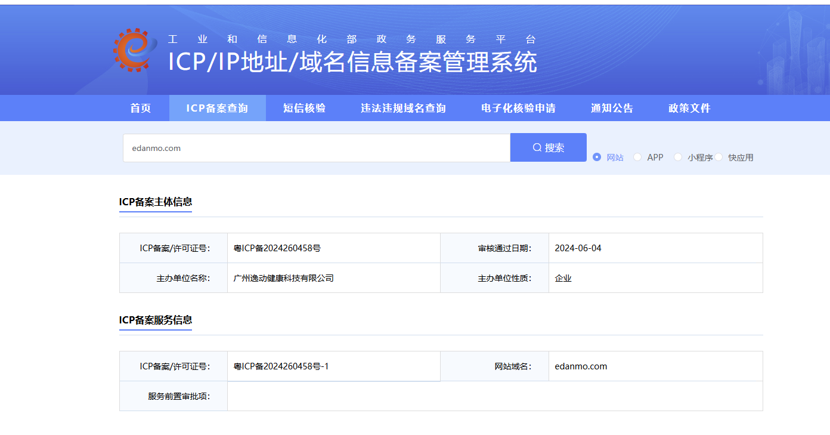Viewport: 830px width, 435px height.
Task: Select the ICP备案查询 tab
Action: pyautogui.click(x=218, y=108)
